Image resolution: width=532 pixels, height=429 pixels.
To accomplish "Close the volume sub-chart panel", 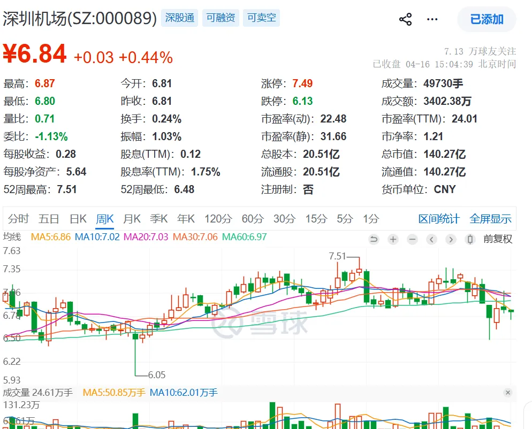I will [507, 393].
